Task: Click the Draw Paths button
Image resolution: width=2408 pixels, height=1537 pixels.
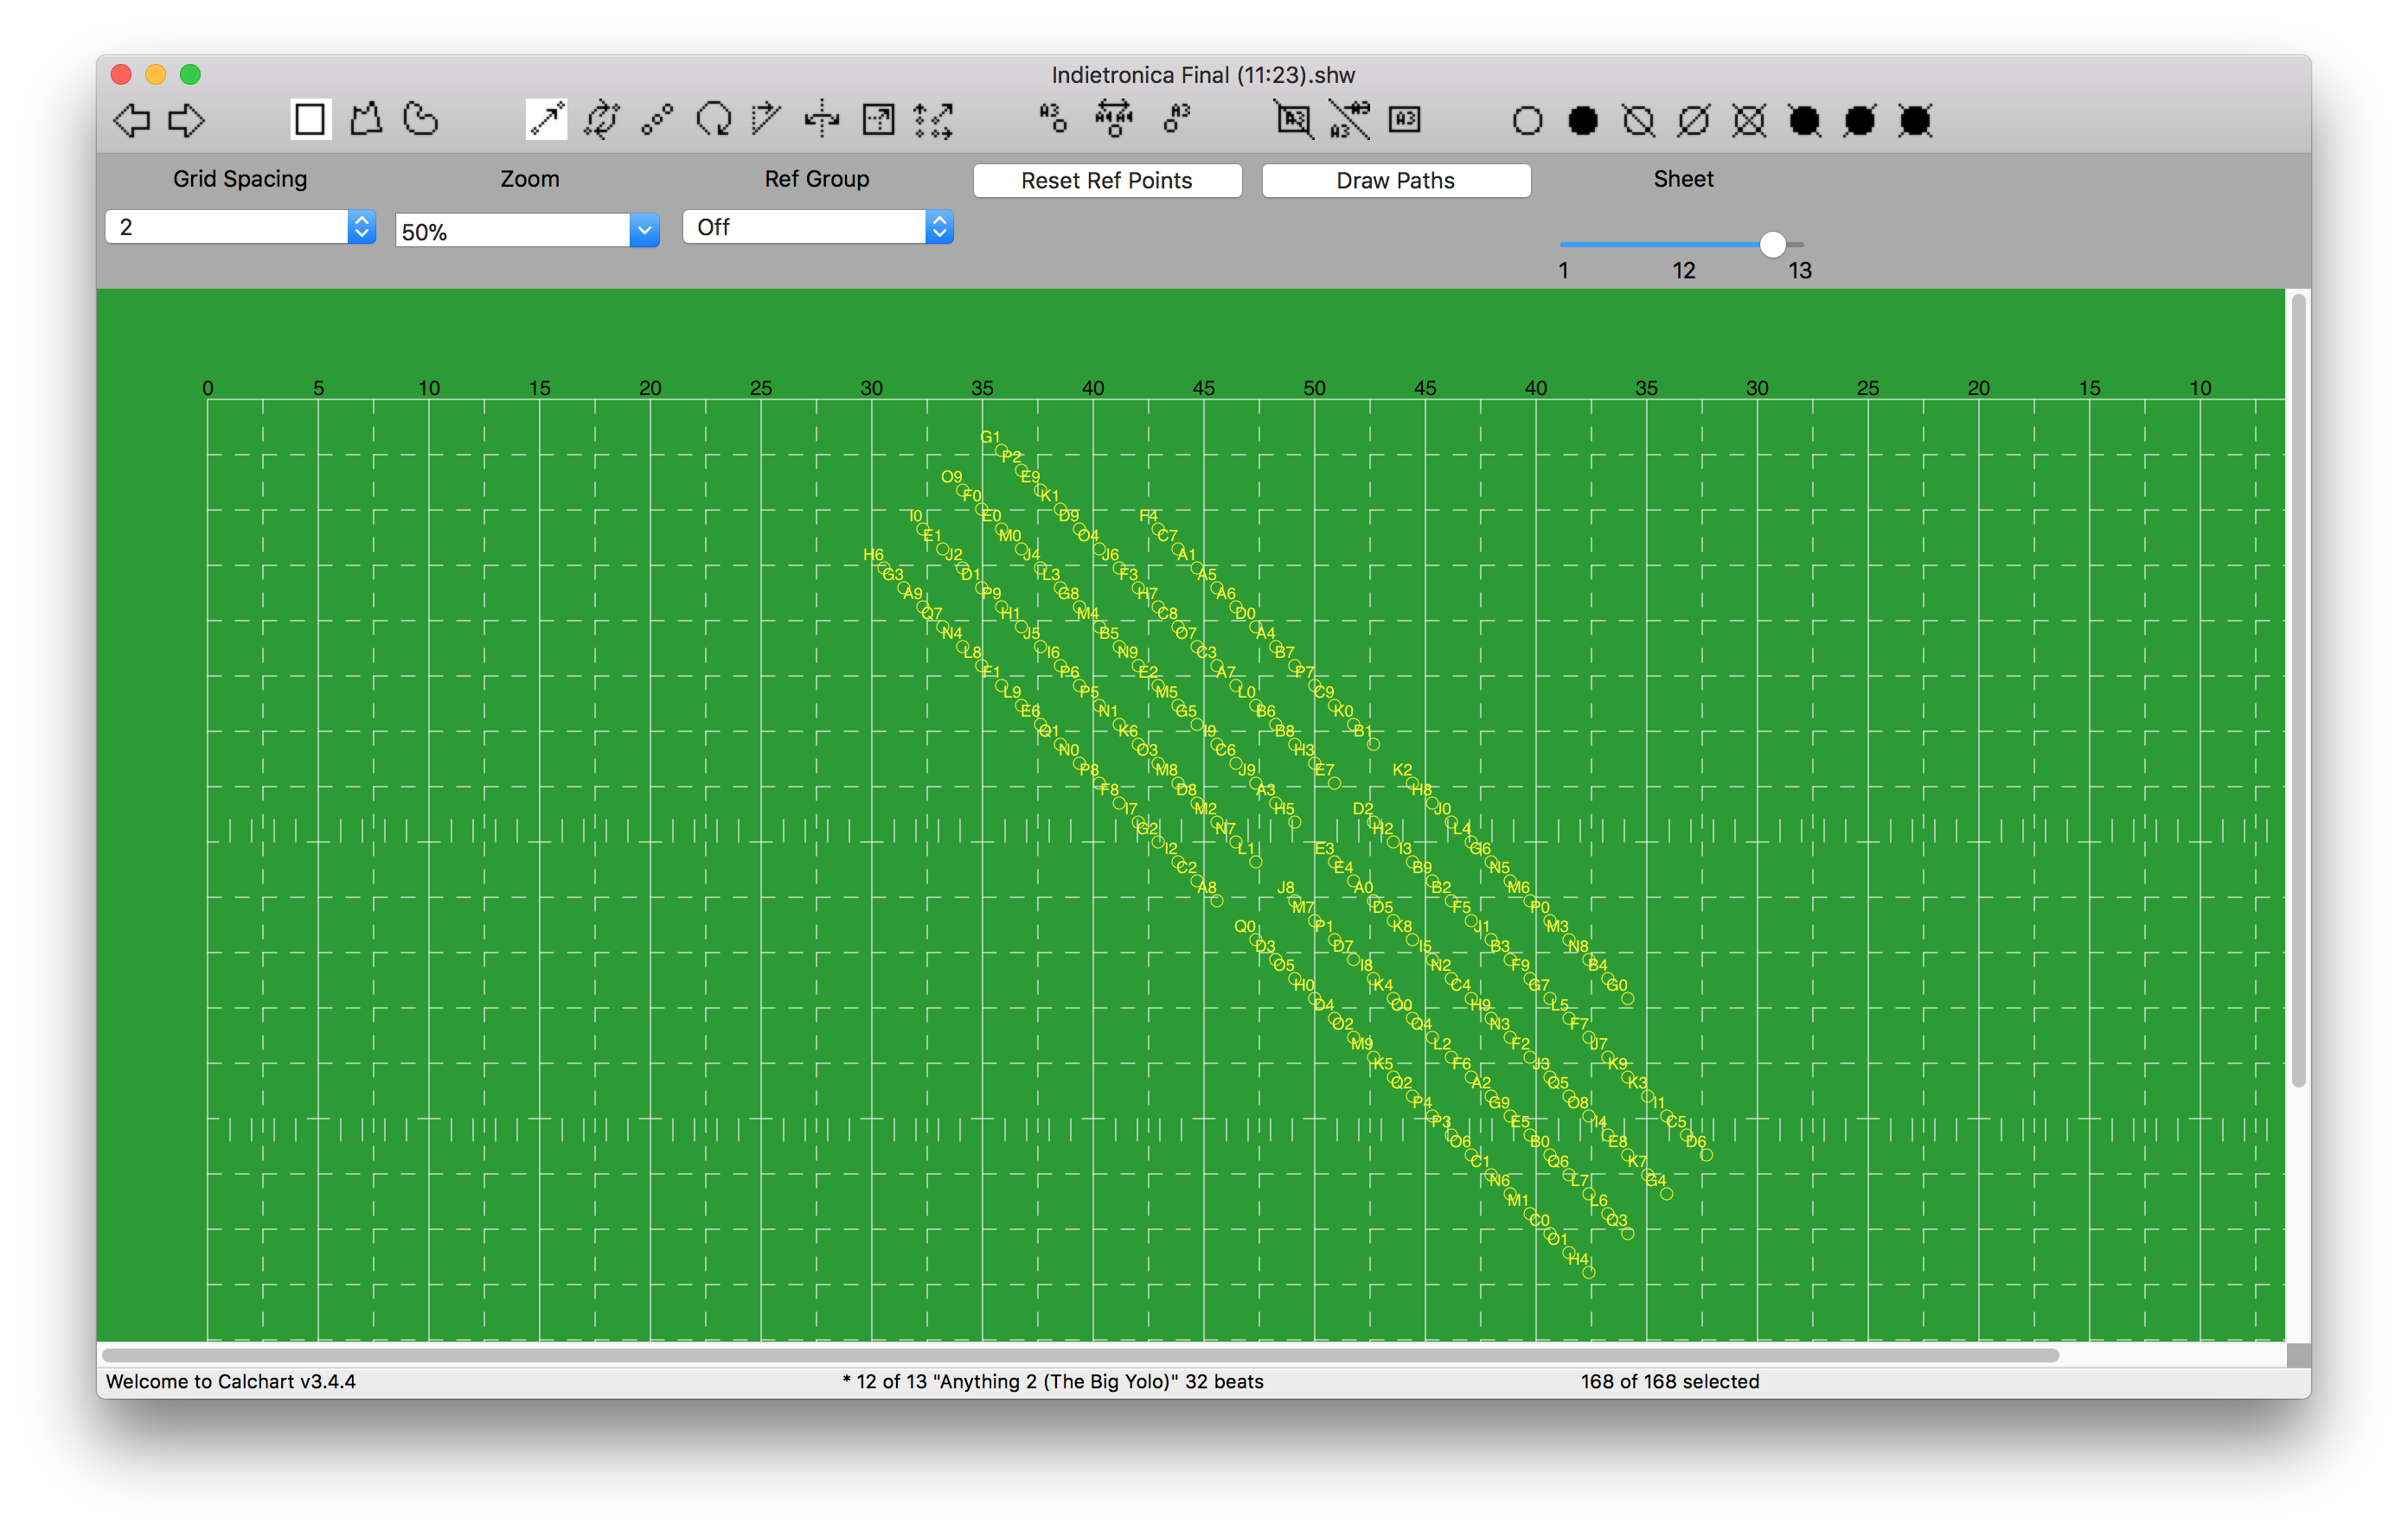Action: [1395, 181]
